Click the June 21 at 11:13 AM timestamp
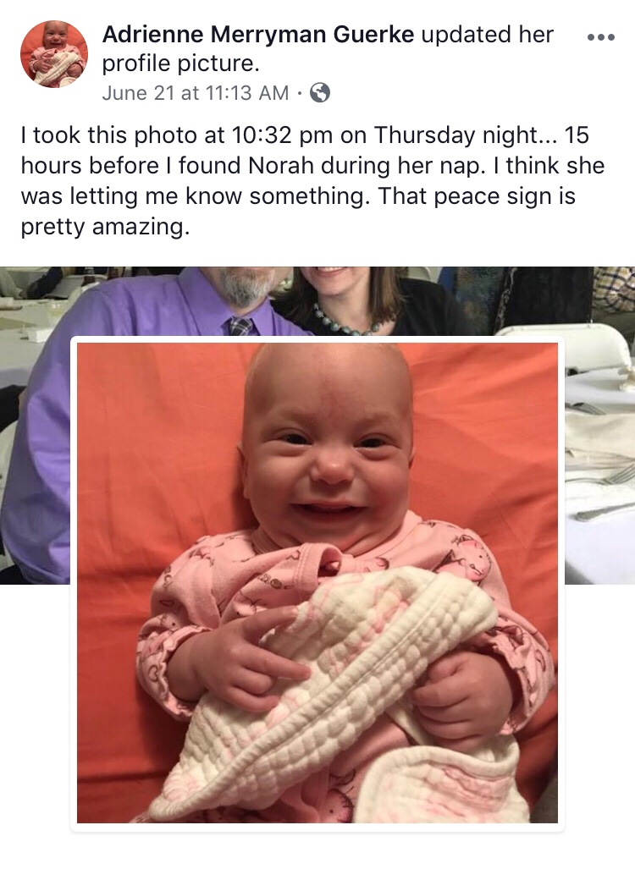 pos(195,92)
